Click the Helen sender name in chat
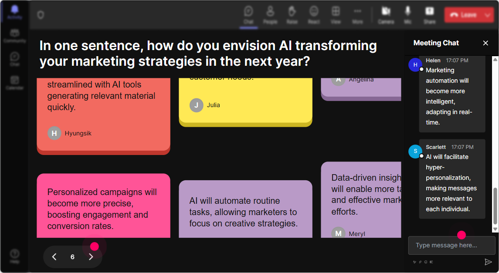Image resolution: width=499 pixels, height=273 pixels. coord(433,61)
